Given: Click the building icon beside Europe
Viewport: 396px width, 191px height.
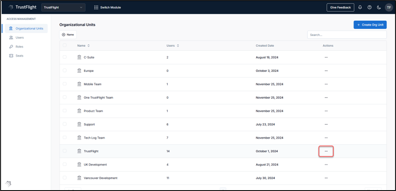Looking at the screenshot, I should click(79, 71).
